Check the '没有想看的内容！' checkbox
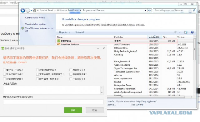This screenshot has height=122, width=200. (37, 70)
